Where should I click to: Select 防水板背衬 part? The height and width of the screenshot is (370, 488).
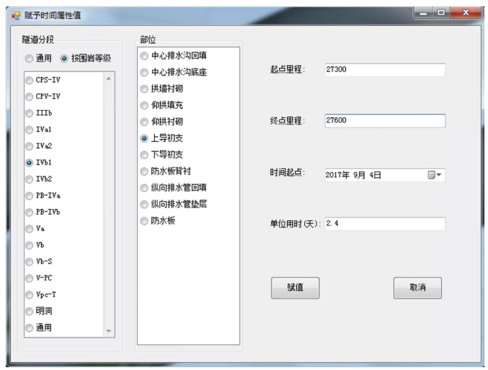[x=144, y=171]
